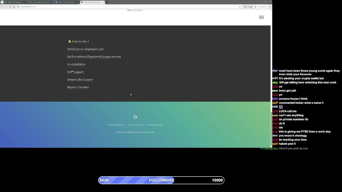The width and height of the screenshot is (342, 192).
Task: Open site information icon in address bar
Action: coord(18,7)
